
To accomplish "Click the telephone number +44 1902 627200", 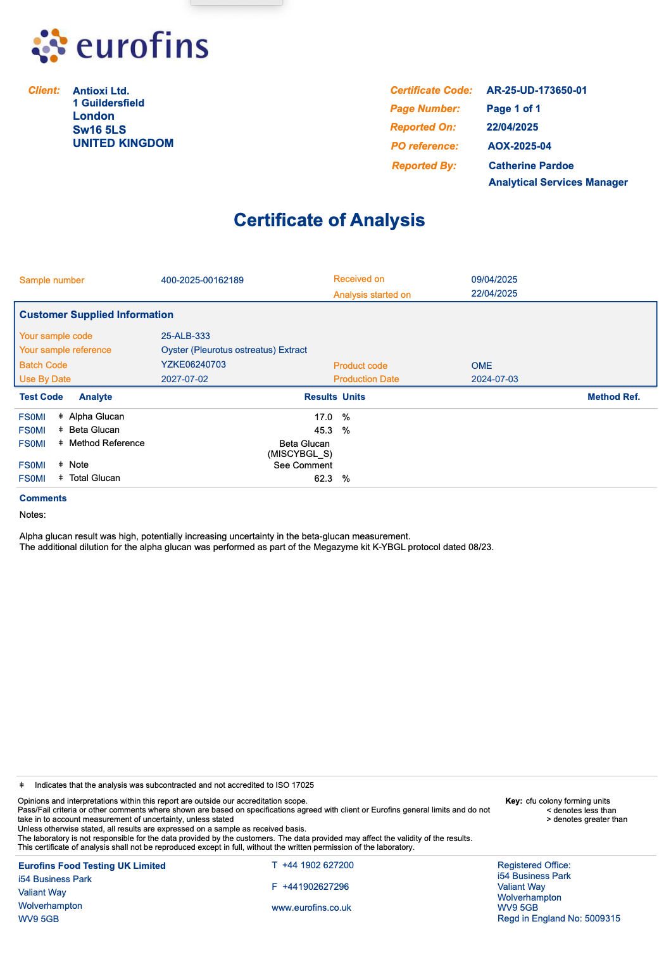I will [x=318, y=865].
